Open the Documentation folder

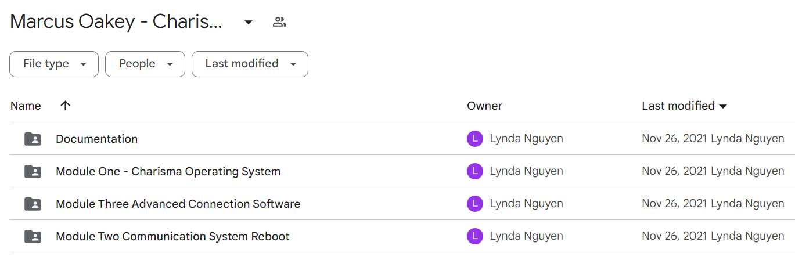click(x=96, y=139)
